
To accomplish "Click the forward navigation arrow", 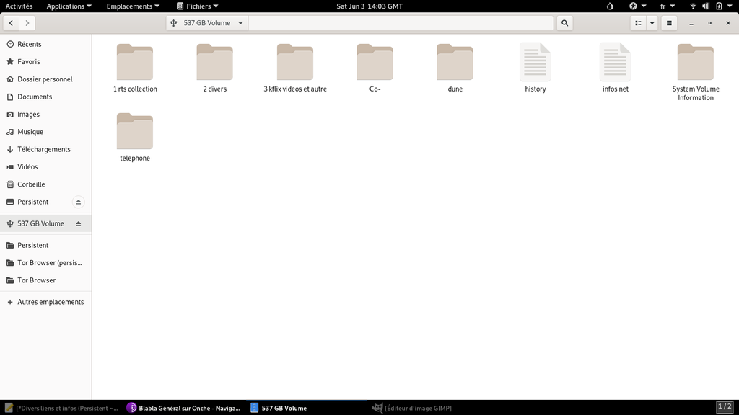I will tap(27, 23).
